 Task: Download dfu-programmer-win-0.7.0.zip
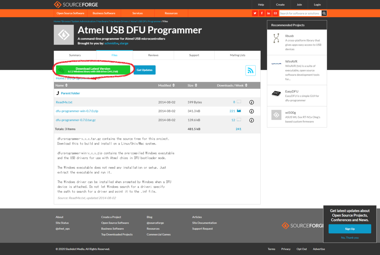coord(77,111)
